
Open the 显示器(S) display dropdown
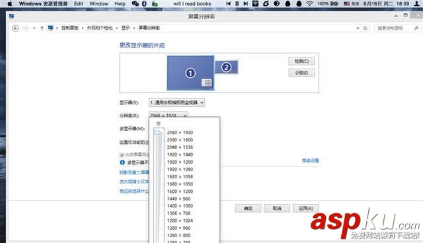click(x=176, y=102)
